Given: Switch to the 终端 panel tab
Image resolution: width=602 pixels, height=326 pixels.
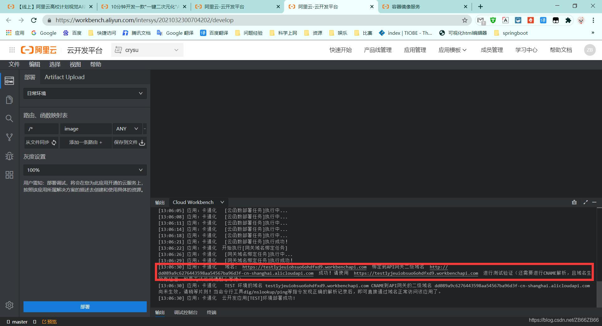Looking at the screenshot, I should click(212, 312).
